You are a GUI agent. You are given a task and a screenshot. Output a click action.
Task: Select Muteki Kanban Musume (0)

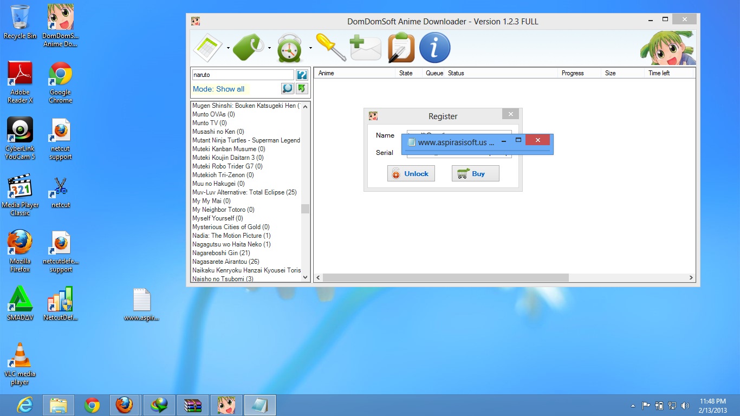229,149
